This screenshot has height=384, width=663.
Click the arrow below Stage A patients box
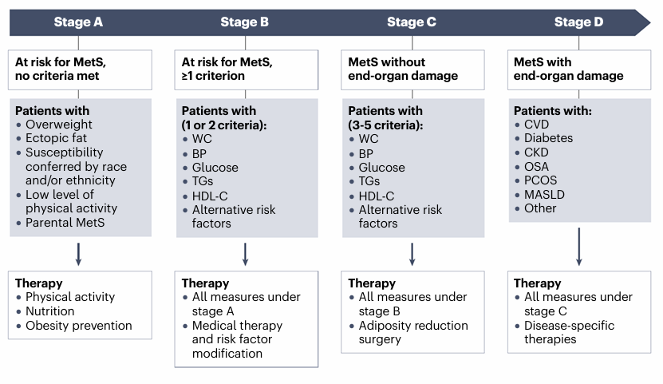[78, 253]
